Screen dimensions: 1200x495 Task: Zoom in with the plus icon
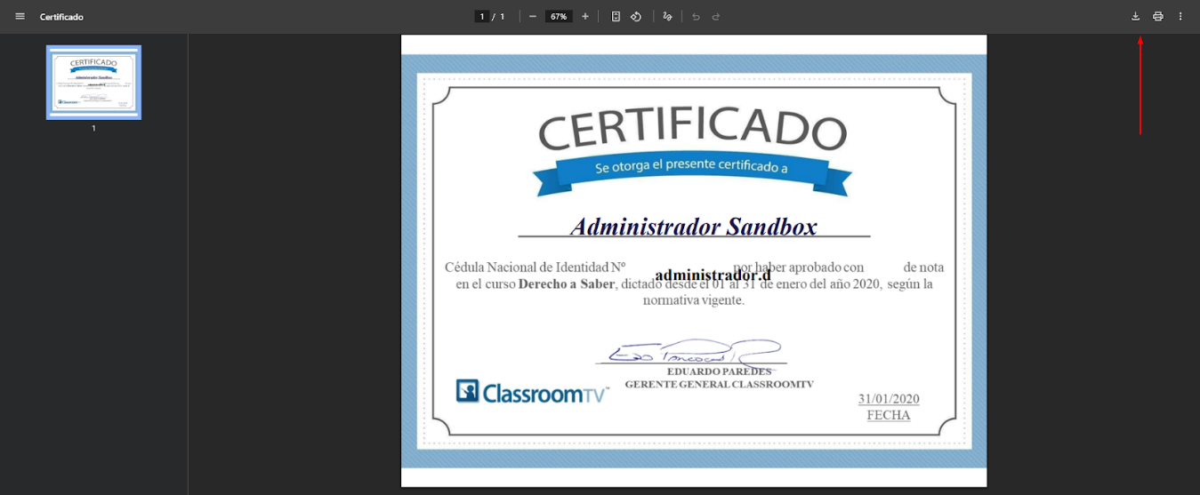[585, 16]
